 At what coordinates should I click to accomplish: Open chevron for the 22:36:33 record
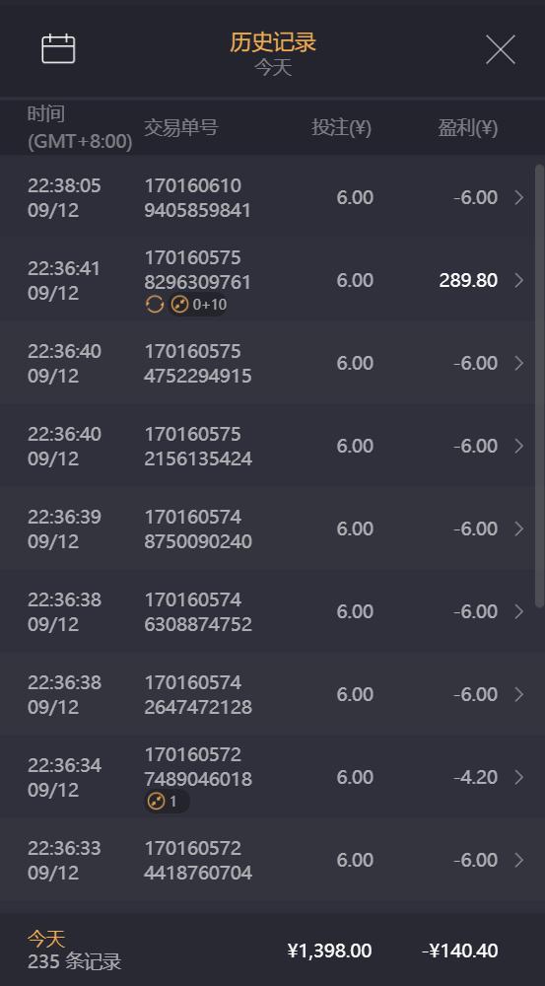tap(519, 860)
